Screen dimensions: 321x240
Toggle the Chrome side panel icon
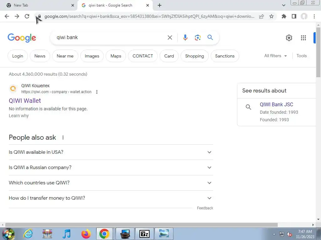(294, 16)
